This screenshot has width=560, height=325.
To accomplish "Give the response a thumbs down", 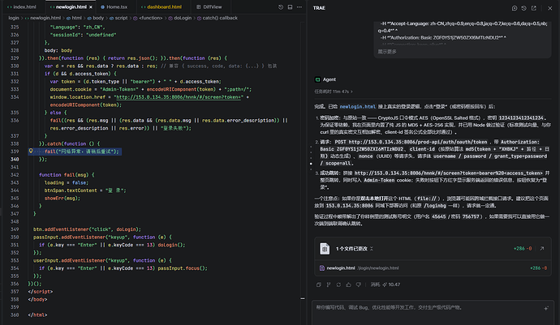I will click(359, 284).
